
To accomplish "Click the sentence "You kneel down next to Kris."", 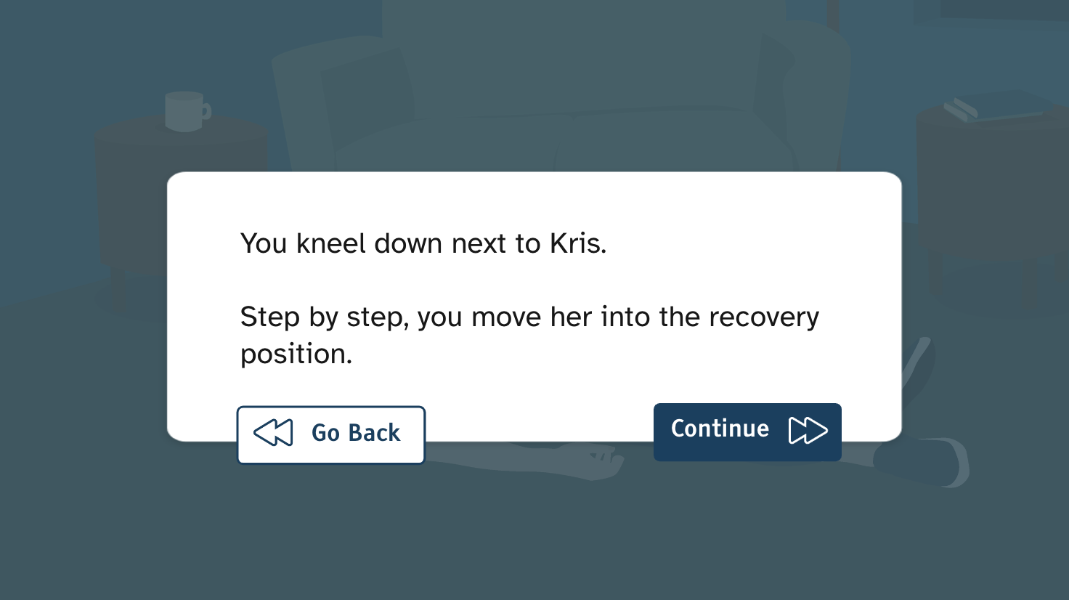I will (423, 244).
